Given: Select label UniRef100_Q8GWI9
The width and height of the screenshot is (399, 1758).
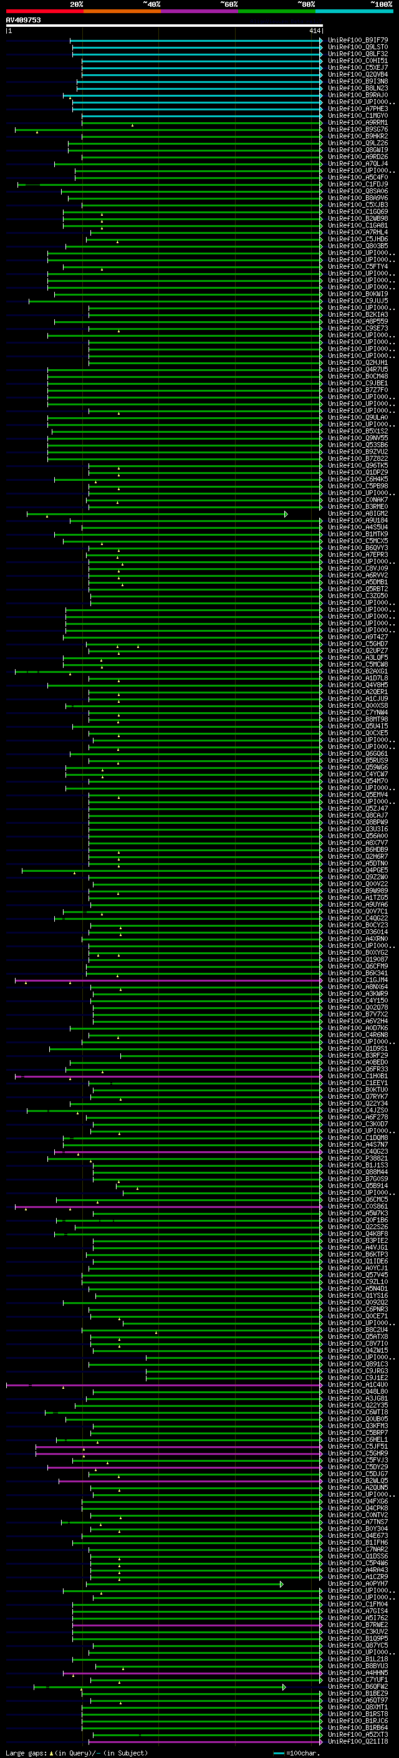Looking at the screenshot, I should coord(358,150).
